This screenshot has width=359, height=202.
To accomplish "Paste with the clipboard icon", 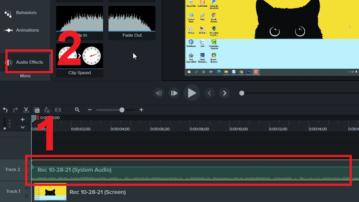I will pos(47,110).
